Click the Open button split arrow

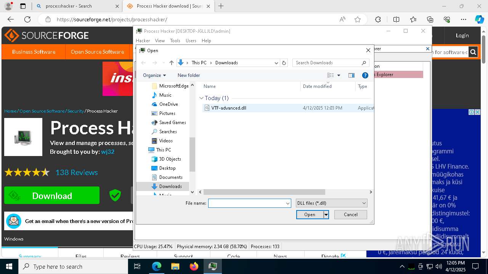326,215
